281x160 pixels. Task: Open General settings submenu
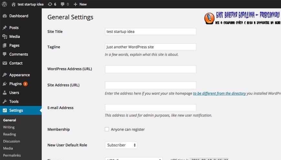click(9, 120)
